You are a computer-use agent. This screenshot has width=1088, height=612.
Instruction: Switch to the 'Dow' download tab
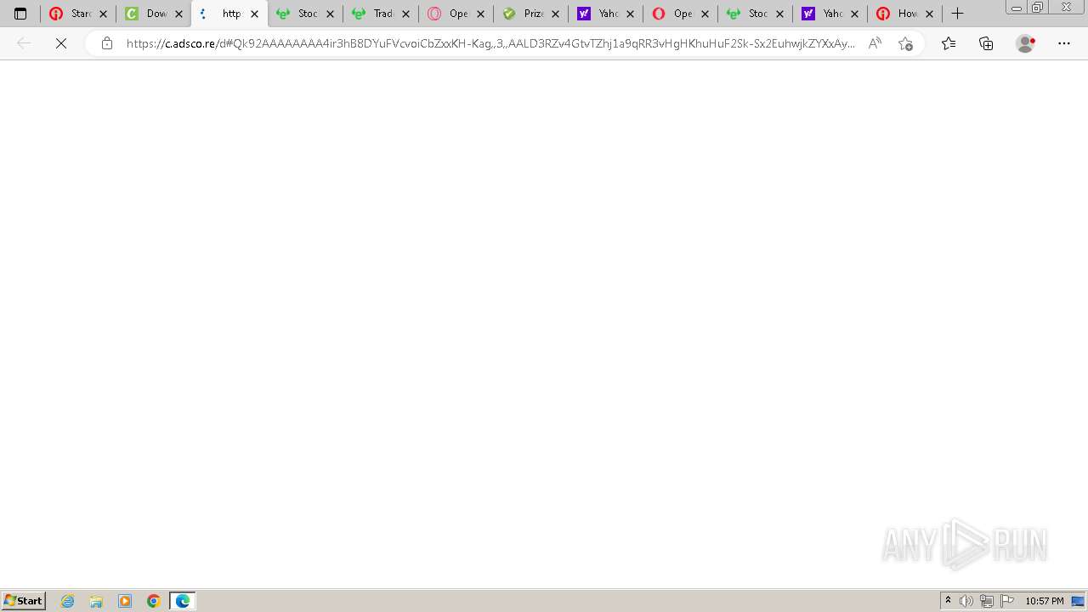pyautogui.click(x=152, y=14)
